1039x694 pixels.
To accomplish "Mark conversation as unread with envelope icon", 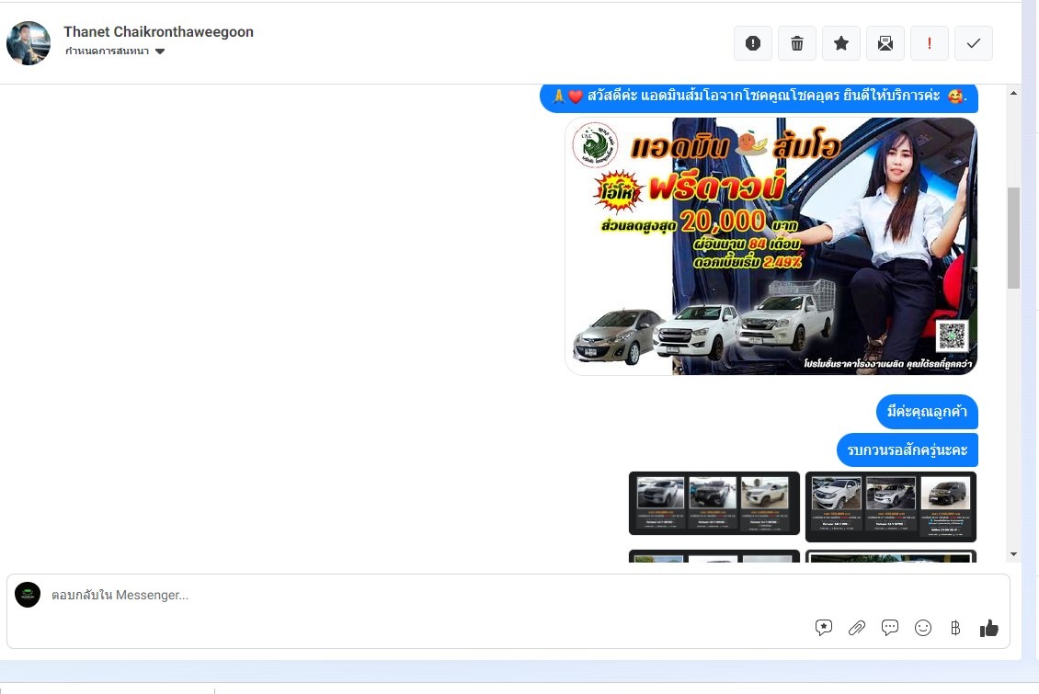I will point(885,43).
